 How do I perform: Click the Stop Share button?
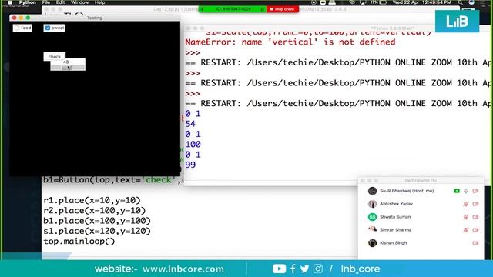pyautogui.click(x=283, y=9)
